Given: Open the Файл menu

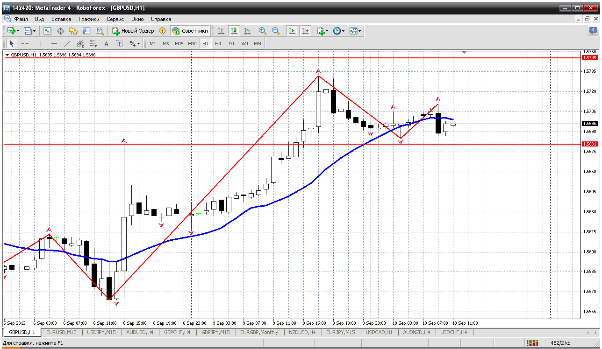Looking at the screenshot, I should coord(21,19).
